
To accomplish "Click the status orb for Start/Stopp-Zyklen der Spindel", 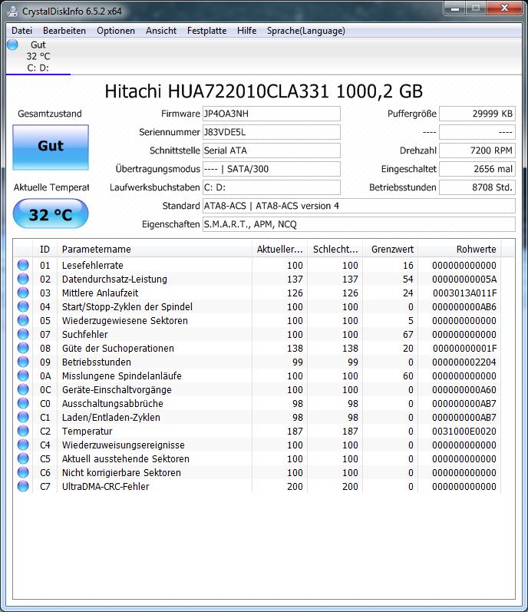I will [x=23, y=306].
